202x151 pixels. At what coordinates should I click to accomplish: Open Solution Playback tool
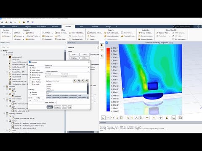[146, 39]
